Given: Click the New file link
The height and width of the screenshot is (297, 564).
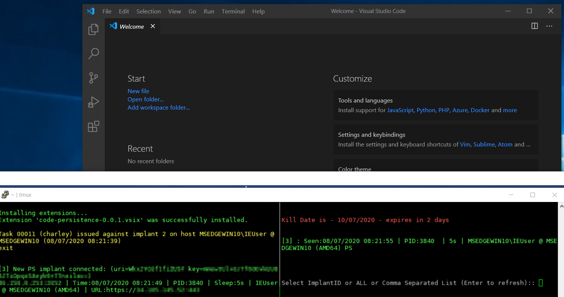Looking at the screenshot, I should point(138,91).
